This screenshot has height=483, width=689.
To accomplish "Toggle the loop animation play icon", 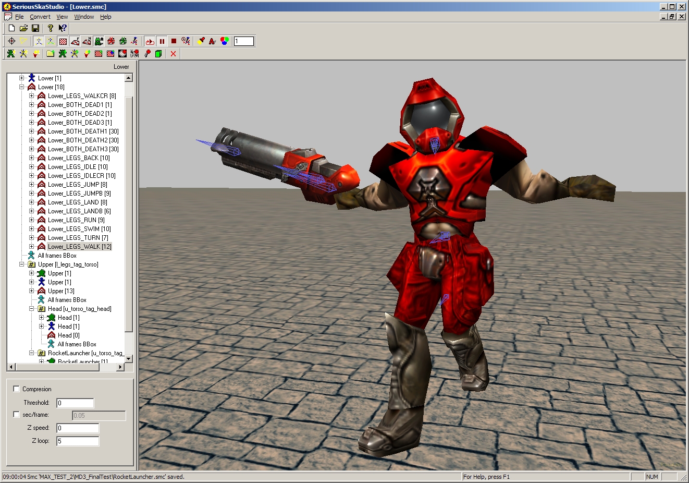I will pos(150,41).
